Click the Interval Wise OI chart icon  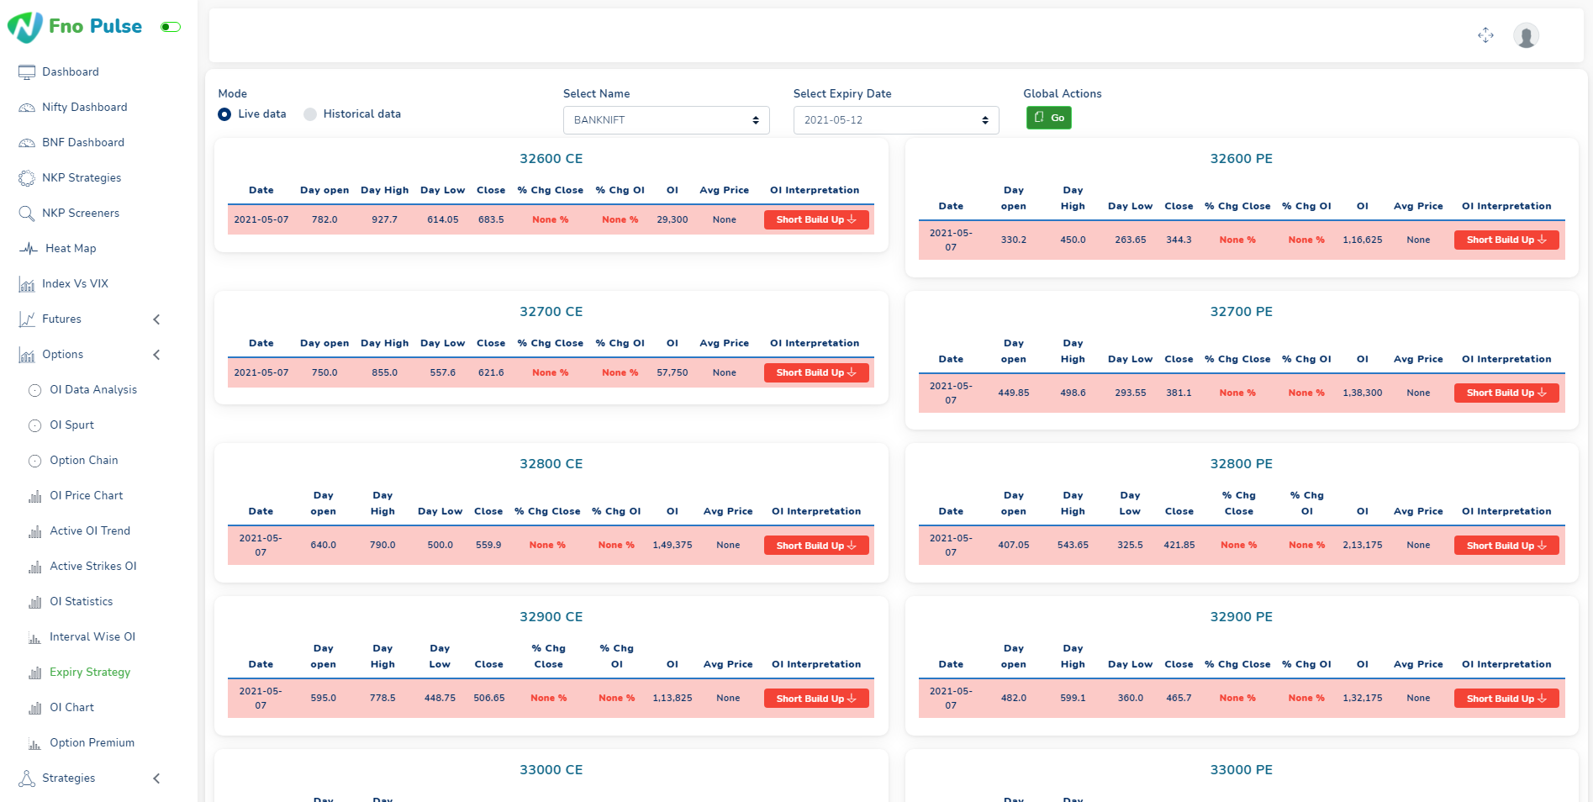[x=34, y=637]
